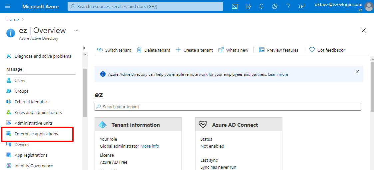The image size is (374, 170).
Task: Open the notifications bell
Action: click(261, 6)
